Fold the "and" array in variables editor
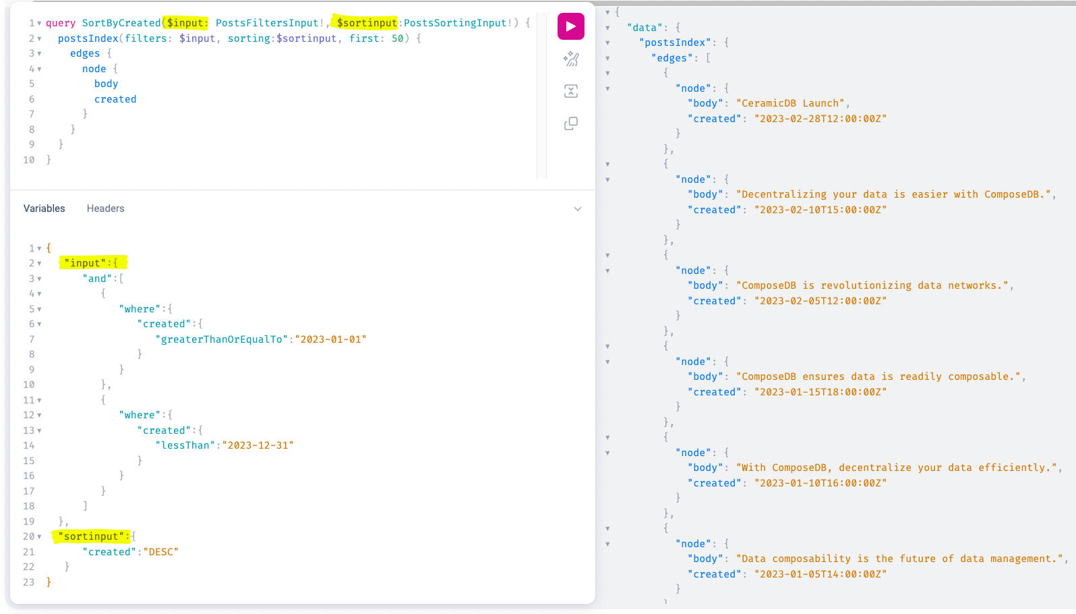The height and width of the screenshot is (614, 1076). click(39, 279)
